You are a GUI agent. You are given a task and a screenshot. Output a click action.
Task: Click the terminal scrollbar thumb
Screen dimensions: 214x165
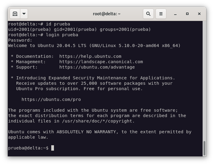tap(205, 148)
